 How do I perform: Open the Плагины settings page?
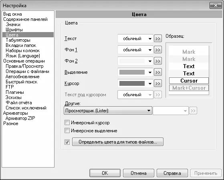coord(15,92)
